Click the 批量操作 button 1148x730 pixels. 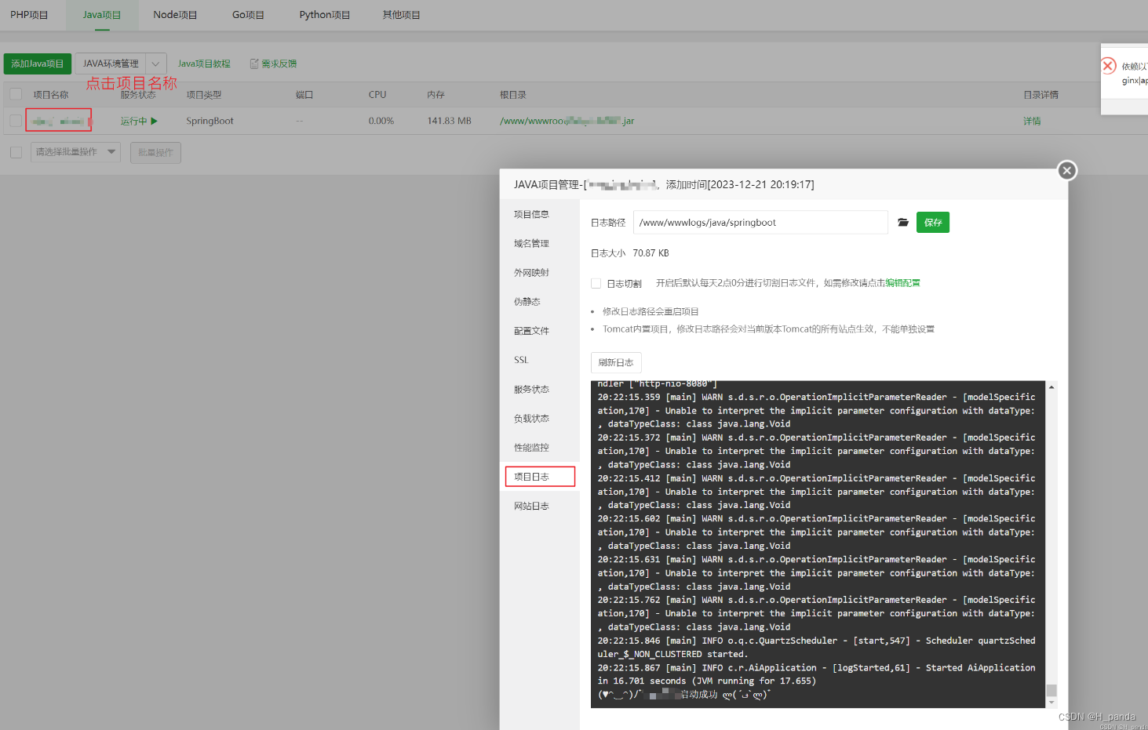(x=155, y=152)
